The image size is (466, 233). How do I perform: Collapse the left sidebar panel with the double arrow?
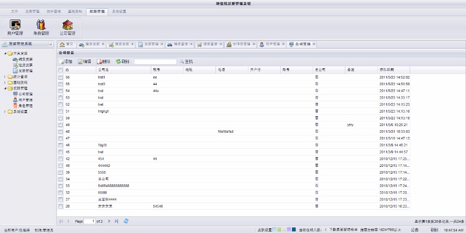(x=50, y=44)
